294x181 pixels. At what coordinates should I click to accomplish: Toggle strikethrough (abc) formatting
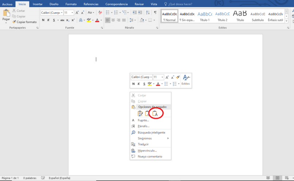62,20
